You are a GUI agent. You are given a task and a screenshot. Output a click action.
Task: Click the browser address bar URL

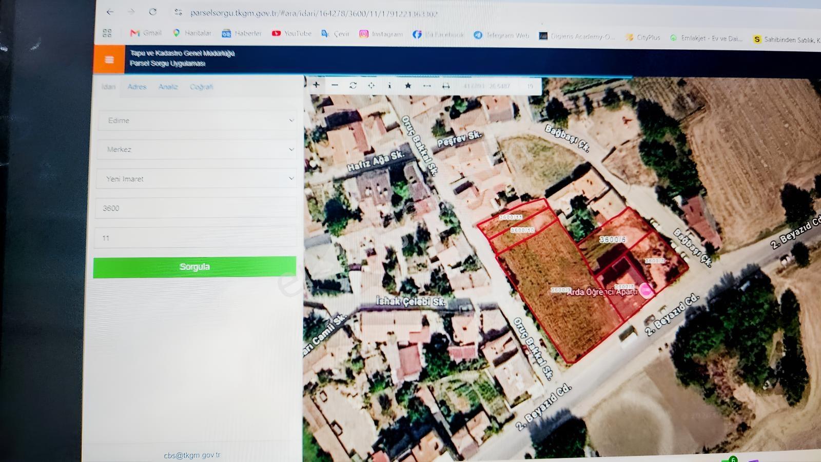[x=314, y=13]
